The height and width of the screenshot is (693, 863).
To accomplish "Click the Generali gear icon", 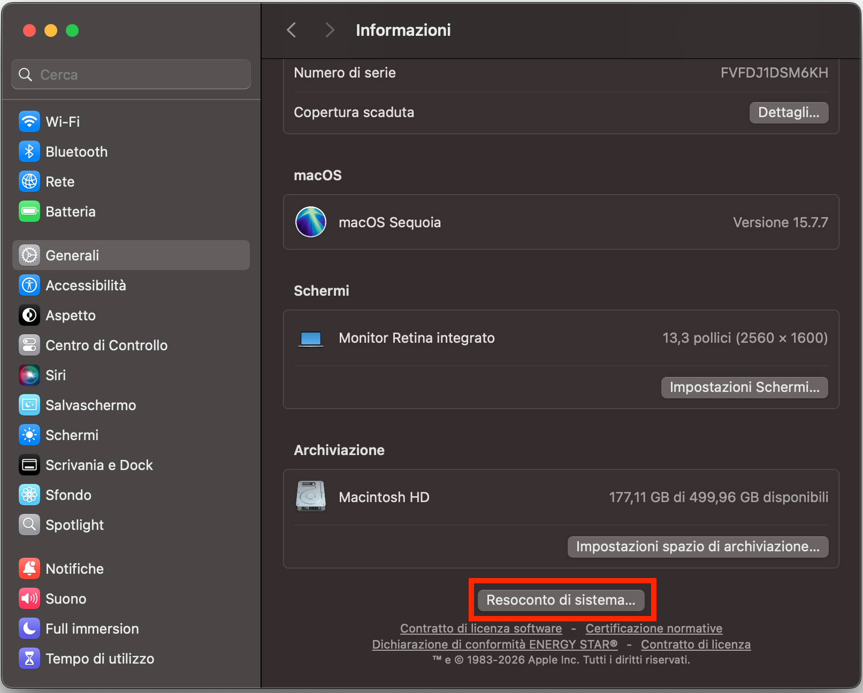I will click(x=29, y=255).
